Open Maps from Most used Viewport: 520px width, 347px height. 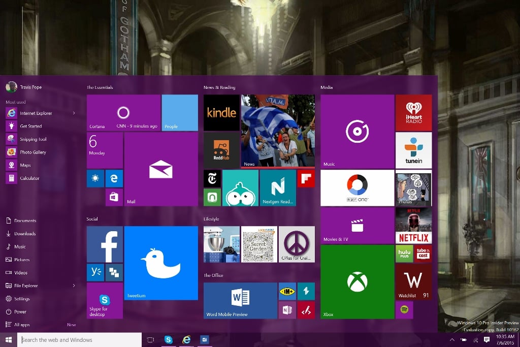[41, 165]
